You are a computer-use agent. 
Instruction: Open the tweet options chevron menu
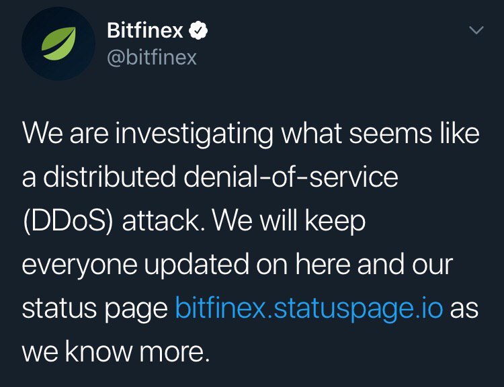tap(476, 31)
